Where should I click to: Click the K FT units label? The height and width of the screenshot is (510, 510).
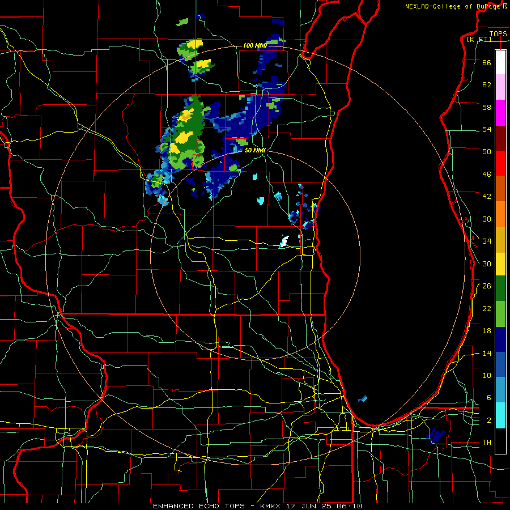point(479,39)
